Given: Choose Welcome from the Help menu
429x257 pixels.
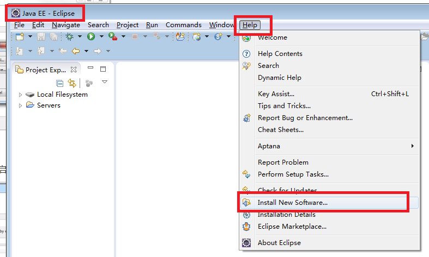Looking at the screenshot, I should point(329,37).
